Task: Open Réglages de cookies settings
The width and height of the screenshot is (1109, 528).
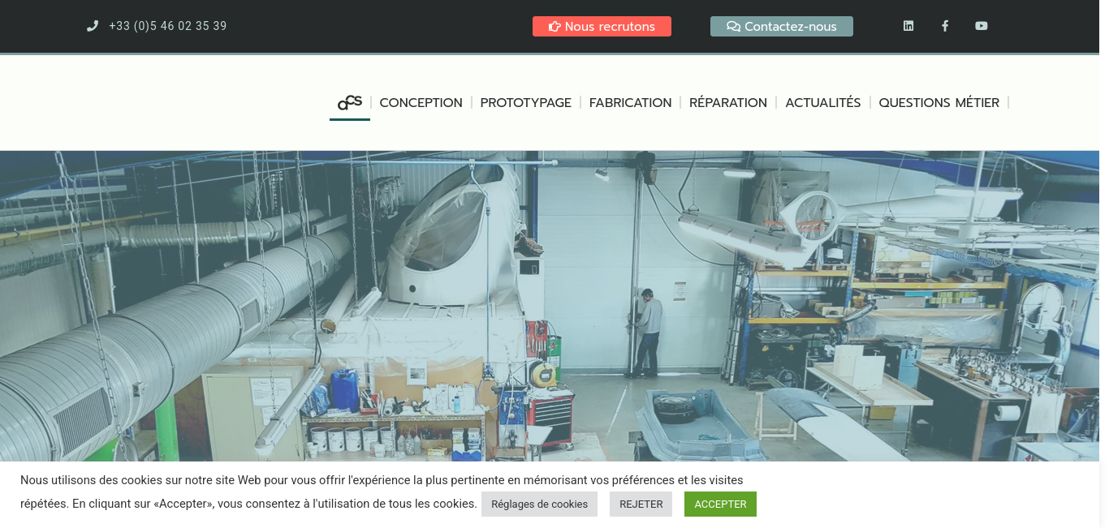Action: coord(539,504)
